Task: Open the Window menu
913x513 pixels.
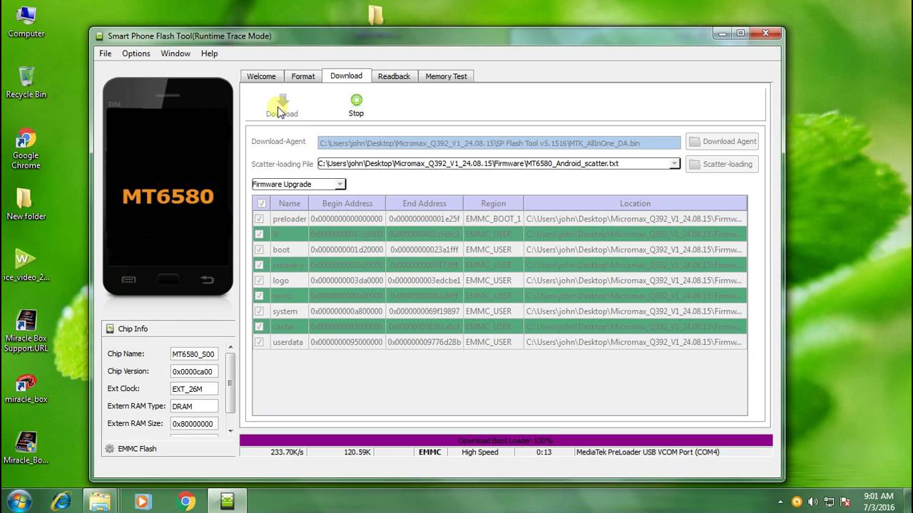Action: click(x=175, y=53)
